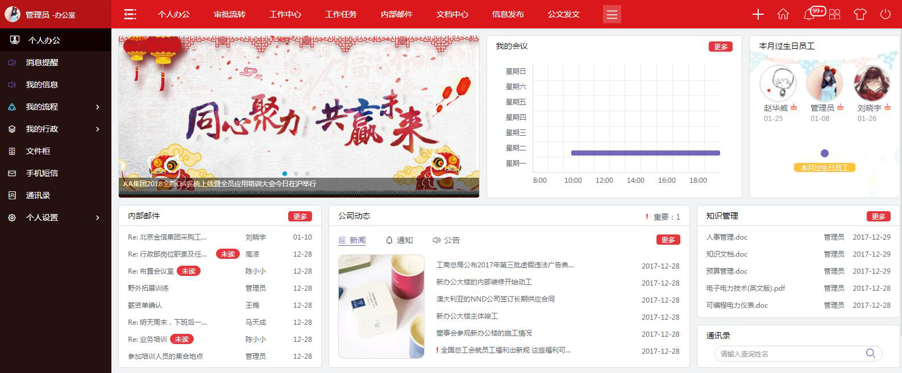Open 内部邮件 in top navigation
The height and width of the screenshot is (373, 902).
[397, 14]
